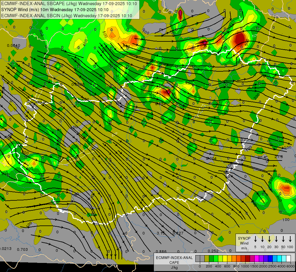Click the map value 0.252
296x272 pixels.
(x=213, y=251)
